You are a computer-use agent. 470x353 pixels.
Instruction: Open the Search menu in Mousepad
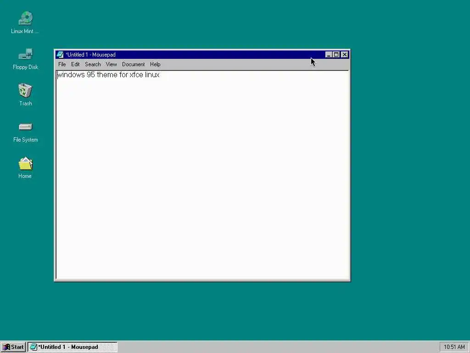[93, 64]
